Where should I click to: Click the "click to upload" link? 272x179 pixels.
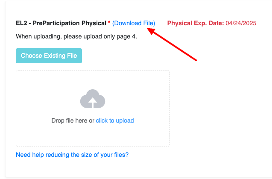pos(114,120)
